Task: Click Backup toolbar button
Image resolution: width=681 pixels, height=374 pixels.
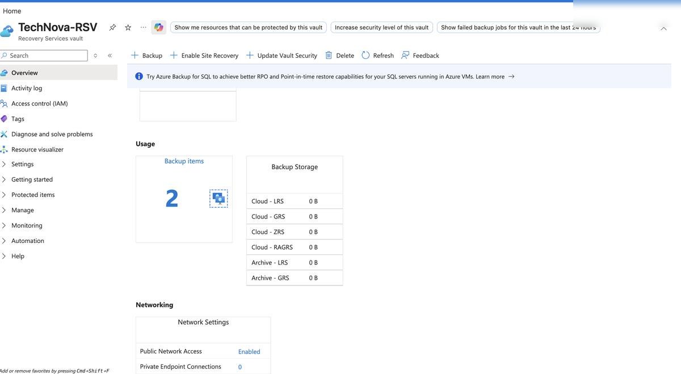Action: click(146, 55)
